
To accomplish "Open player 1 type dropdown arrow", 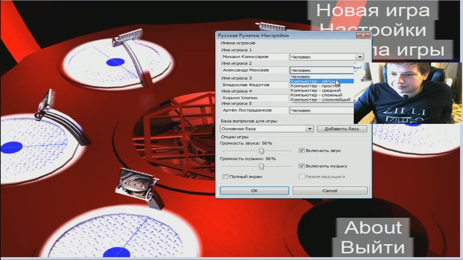I will point(359,57).
